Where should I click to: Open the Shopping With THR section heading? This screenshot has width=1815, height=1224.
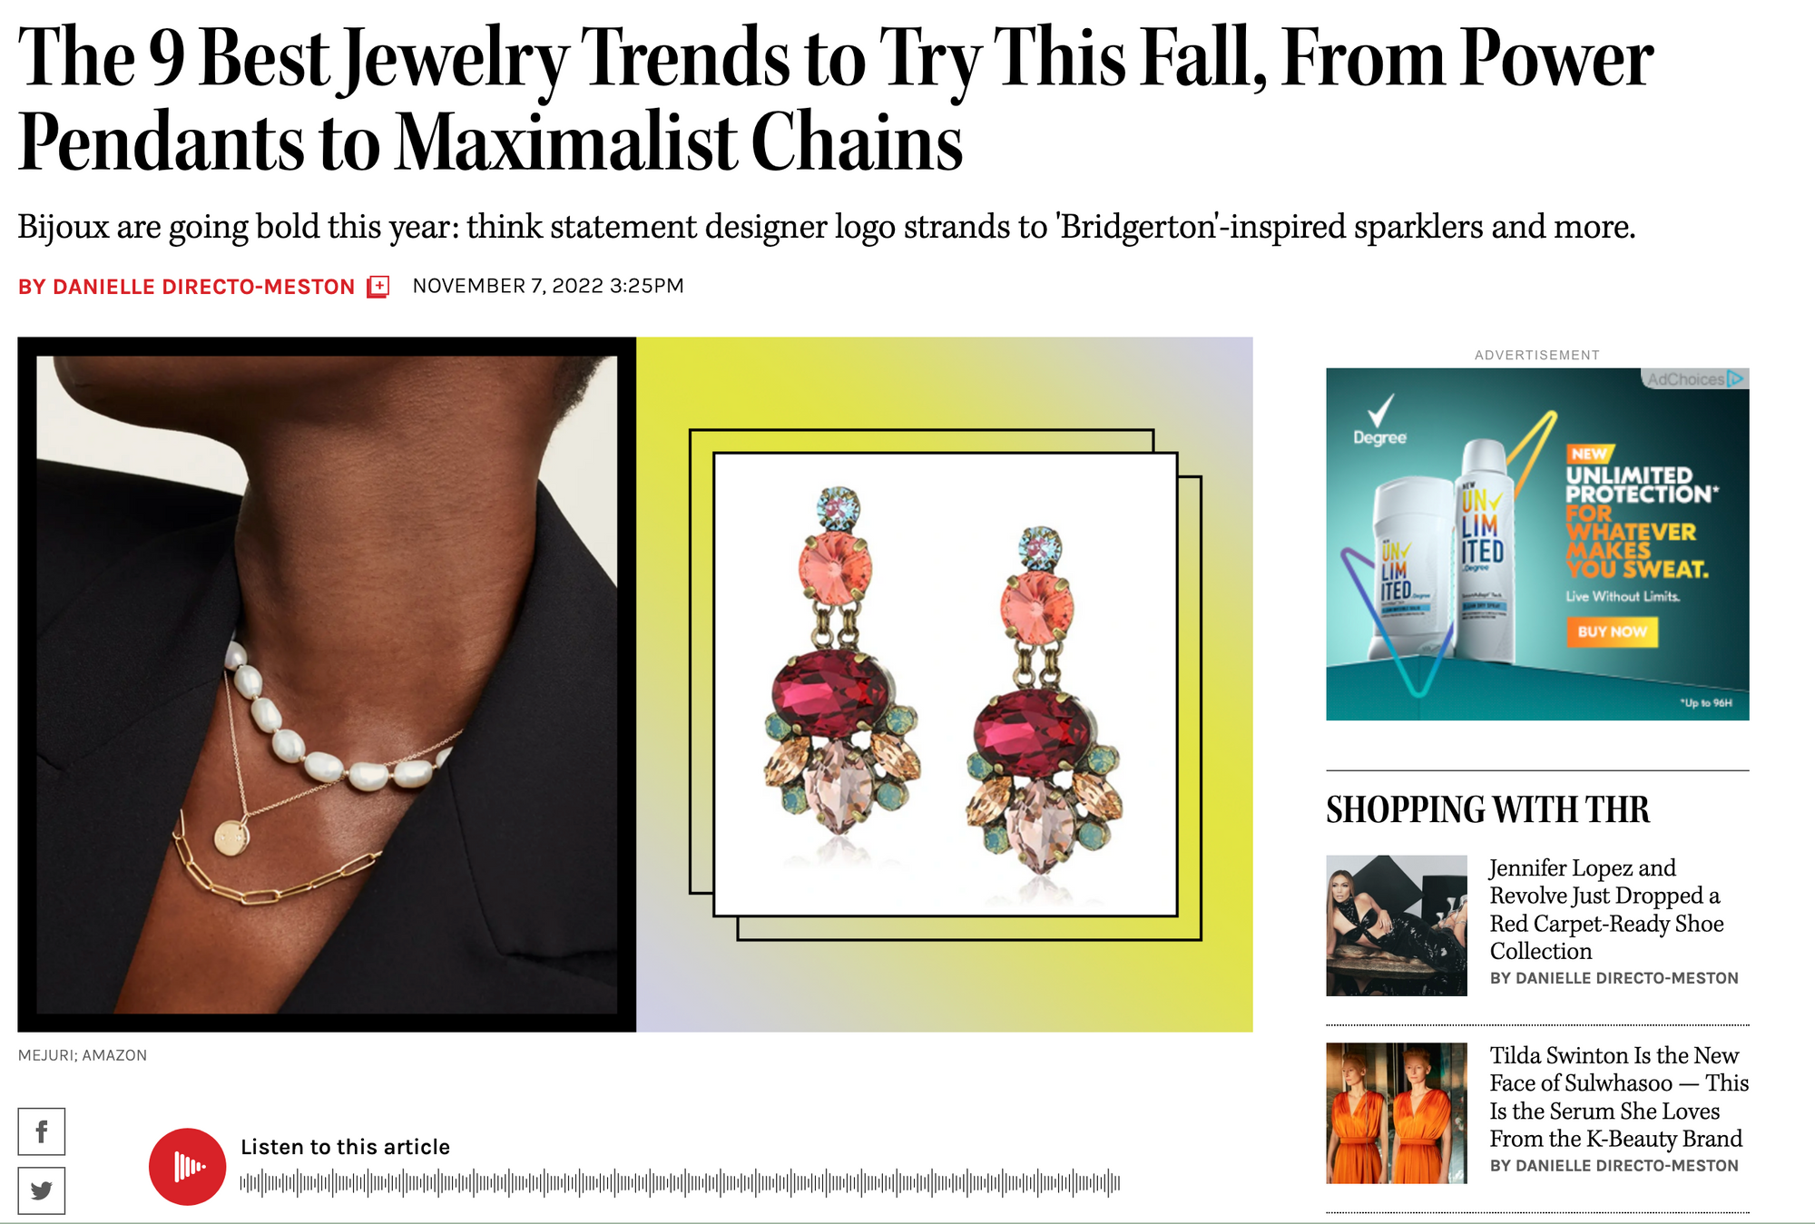click(1487, 809)
